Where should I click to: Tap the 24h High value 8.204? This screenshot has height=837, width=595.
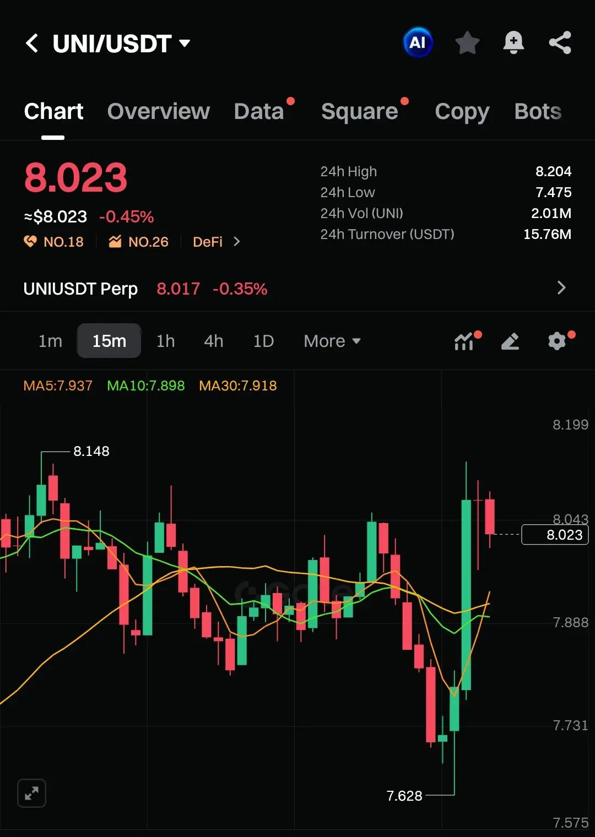pos(553,171)
